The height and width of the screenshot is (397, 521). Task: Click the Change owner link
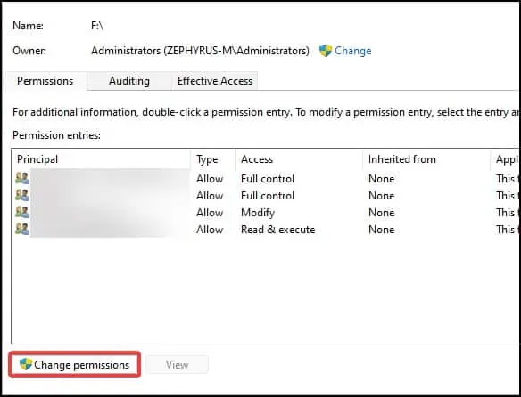(x=353, y=51)
